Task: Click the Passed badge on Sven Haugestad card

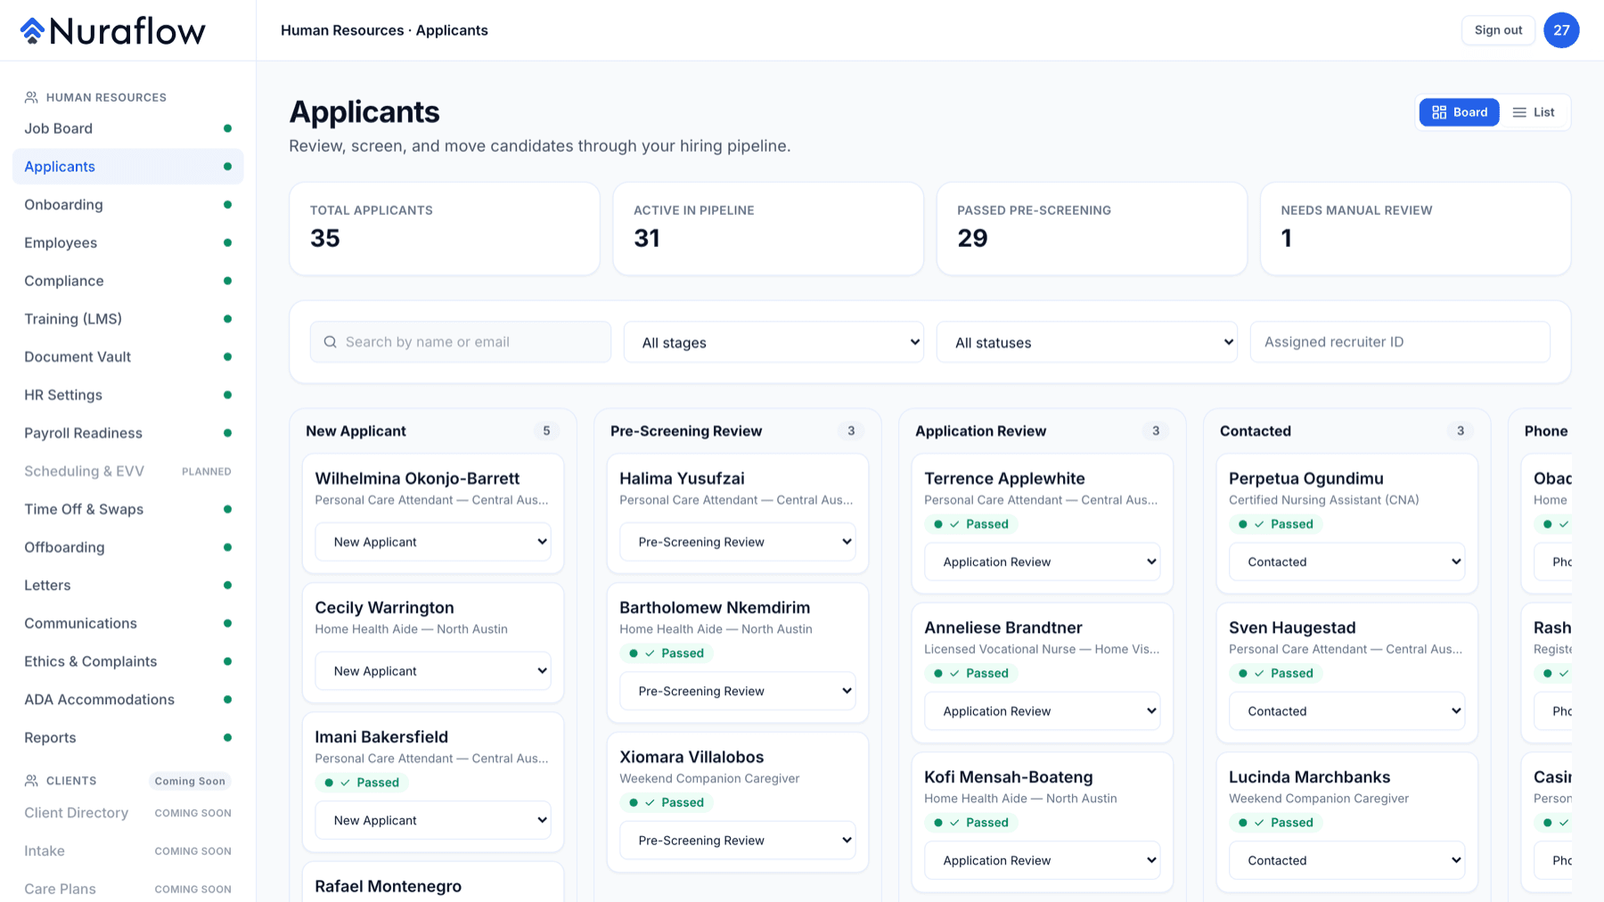Action: (x=1276, y=673)
